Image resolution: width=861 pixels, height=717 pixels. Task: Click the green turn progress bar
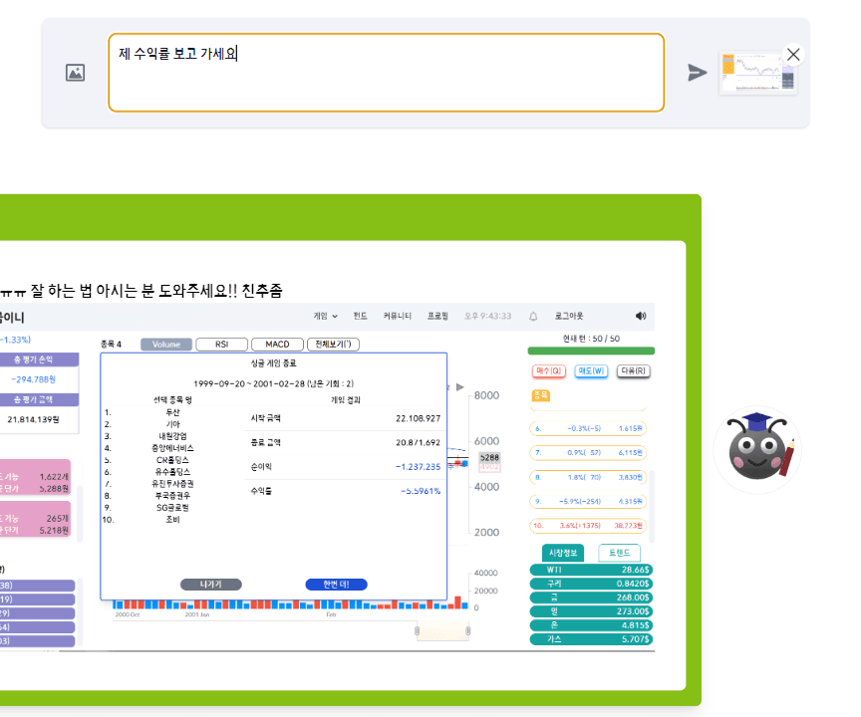coord(591,352)
